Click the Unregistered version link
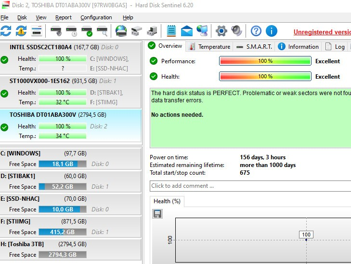 click(322, 32)
